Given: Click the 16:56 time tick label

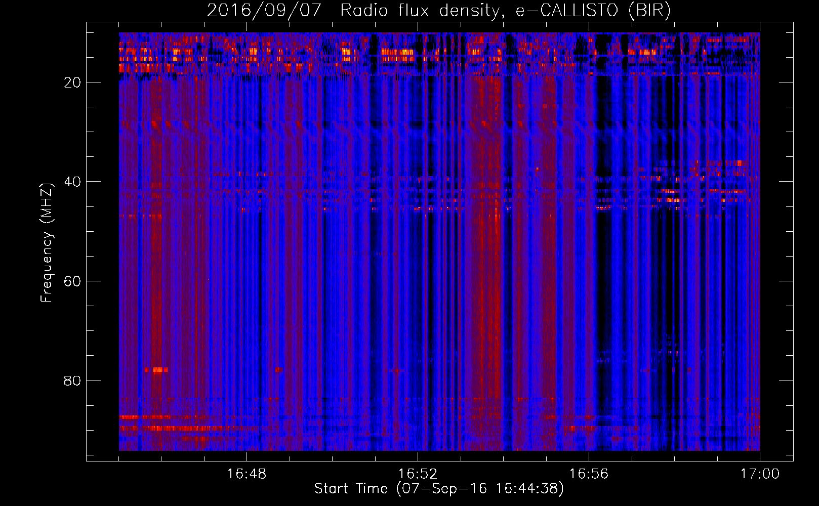Looking at the screenshot, I should pos(589,474).
